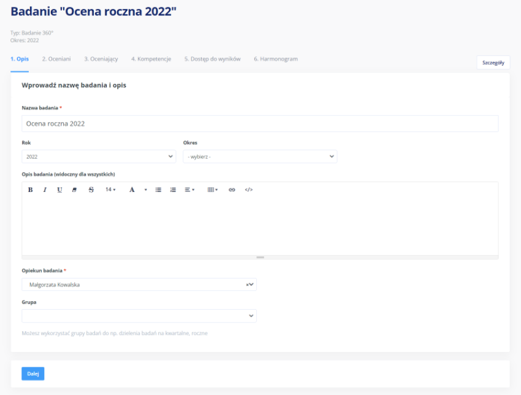
Task: Clear the selected Małgorzata Kowalska value
Action: [x=247, y=285]
